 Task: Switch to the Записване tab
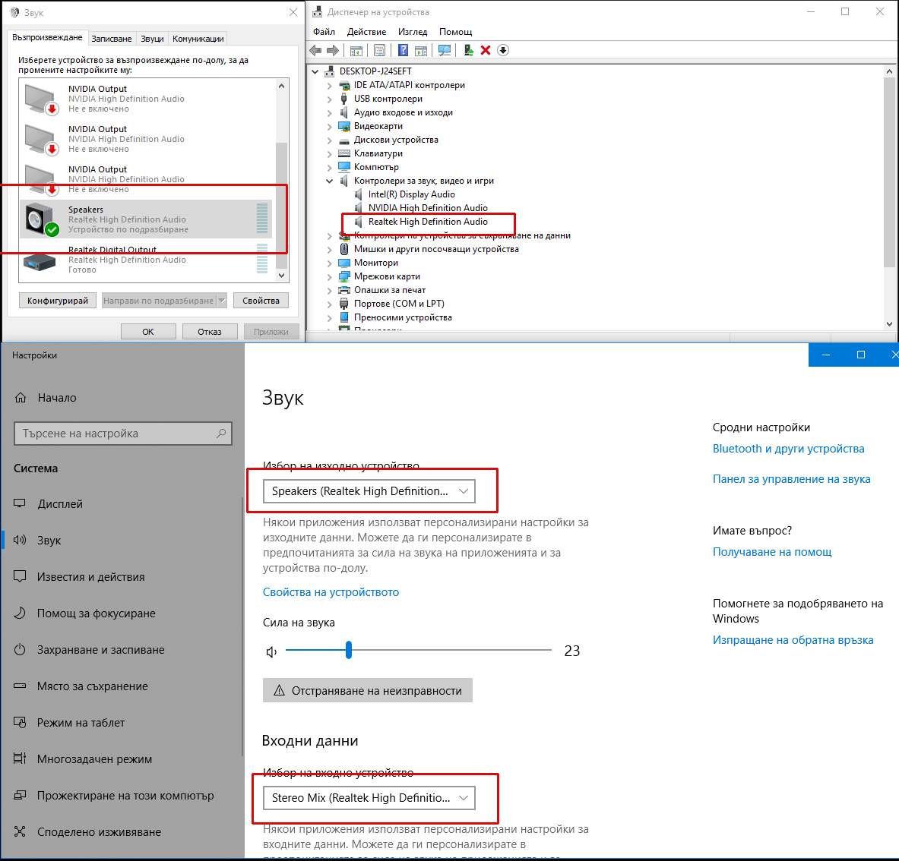[112, 39]
